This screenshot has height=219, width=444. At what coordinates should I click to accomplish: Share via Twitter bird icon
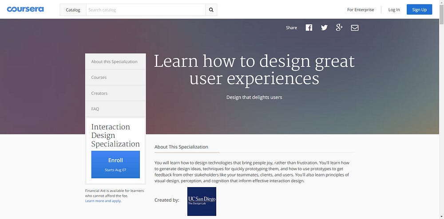coord(324,27)
